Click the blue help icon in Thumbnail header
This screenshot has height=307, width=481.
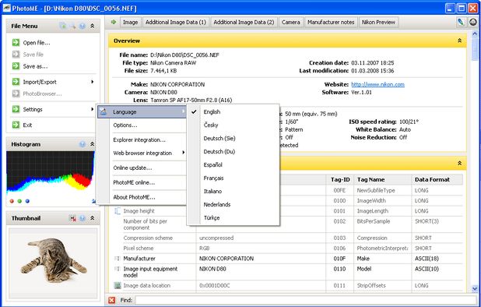coord(83,218)
